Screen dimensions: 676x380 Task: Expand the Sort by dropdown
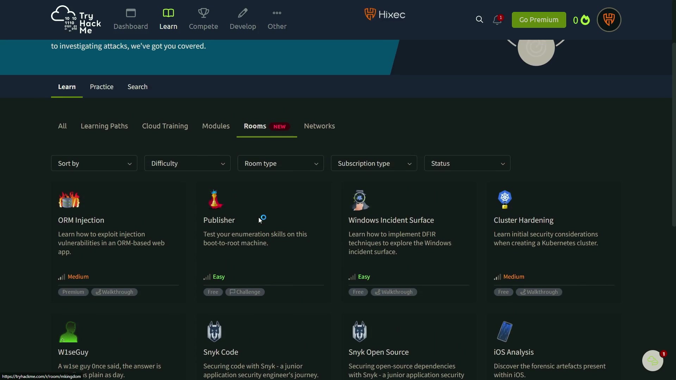[x=94, y=163]
